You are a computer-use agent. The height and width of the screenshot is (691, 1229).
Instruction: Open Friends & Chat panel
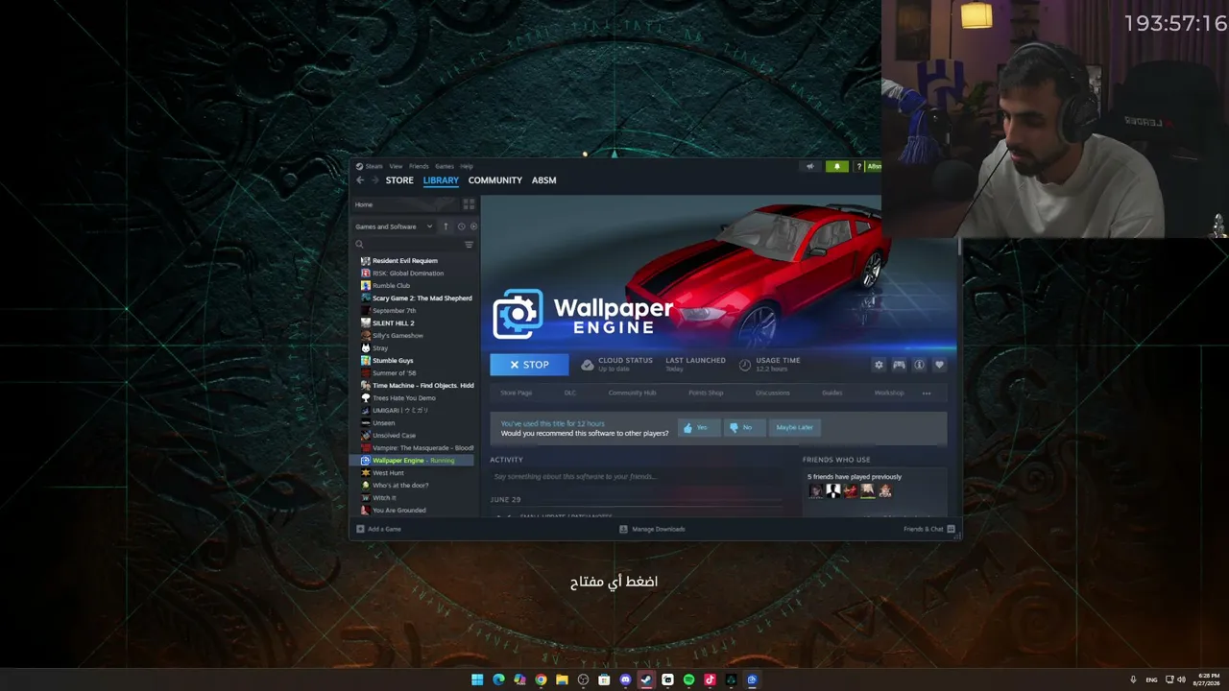[x=928, y=529]
